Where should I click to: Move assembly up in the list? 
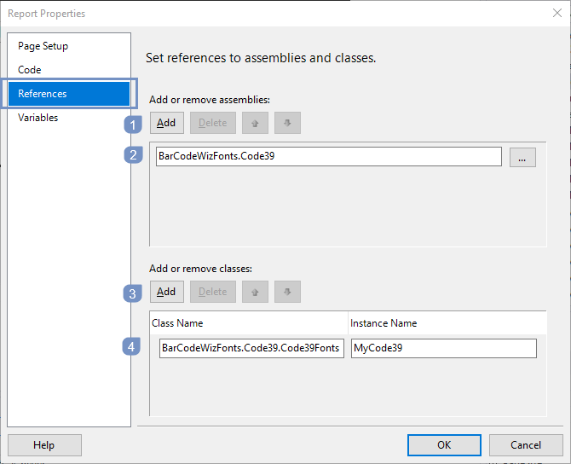coord(255,123)
